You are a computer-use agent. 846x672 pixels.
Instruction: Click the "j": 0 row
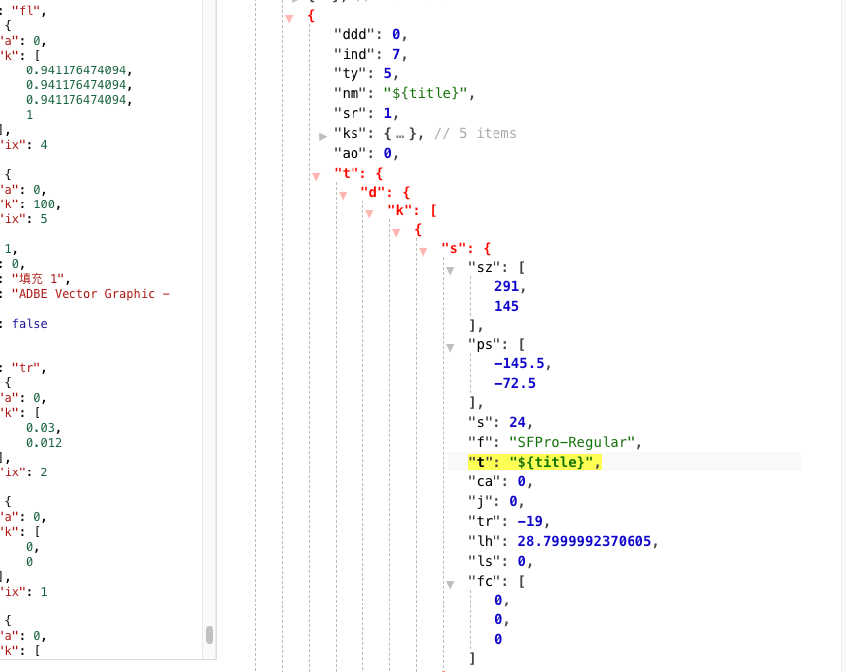click(495, 501)
